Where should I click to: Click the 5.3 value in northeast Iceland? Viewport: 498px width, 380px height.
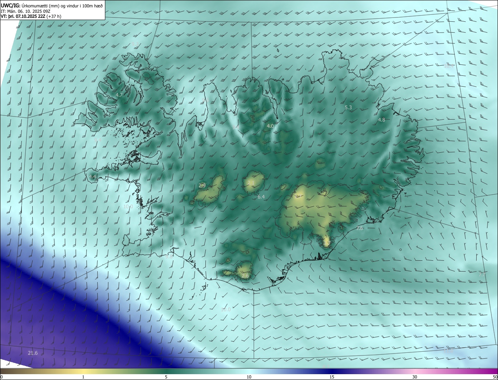pos(349,107)
